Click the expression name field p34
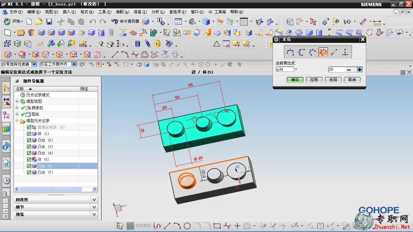Screen dimensions: 413x232 point(285,69)
